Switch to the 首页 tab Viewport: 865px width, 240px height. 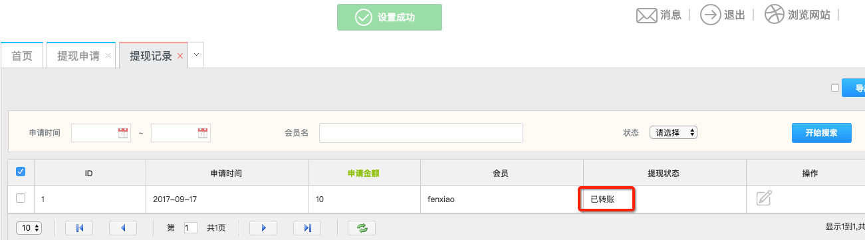point(22,56)
